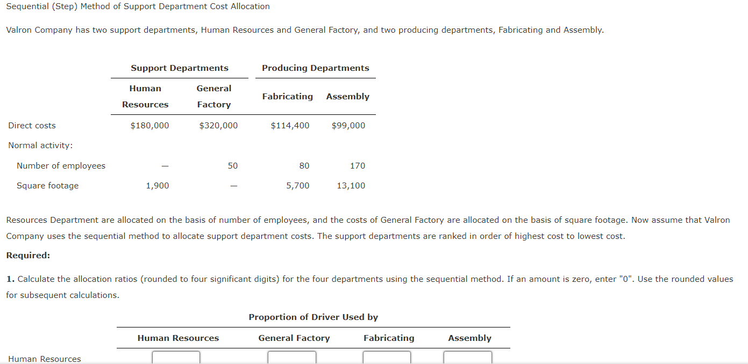Click the 170 employees value
The image size is (748, 364).
[x=358, y=166]
